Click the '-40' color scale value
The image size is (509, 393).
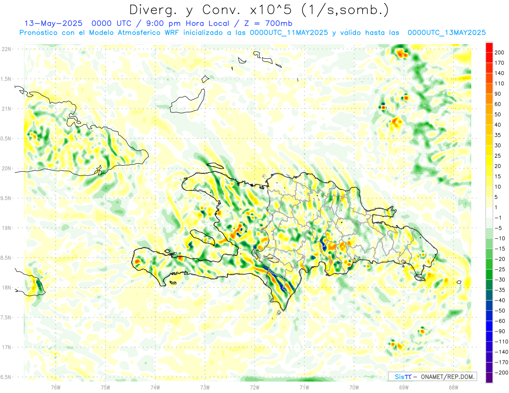click(x=501, y=300)
